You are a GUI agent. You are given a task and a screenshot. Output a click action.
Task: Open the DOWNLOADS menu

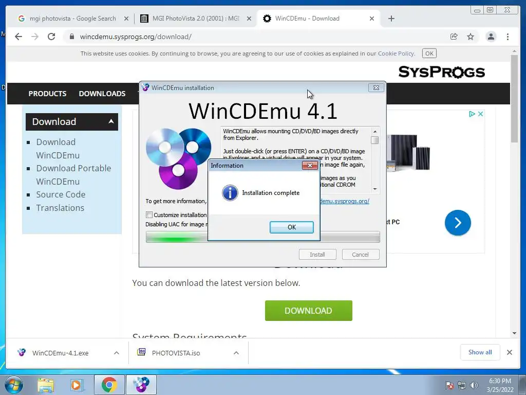(102, 94)
